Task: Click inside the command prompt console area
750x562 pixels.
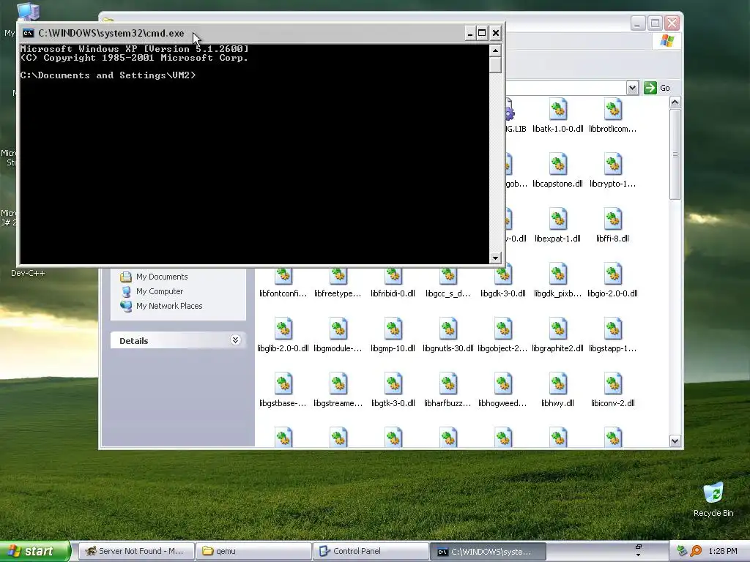Action: point(254,154)
